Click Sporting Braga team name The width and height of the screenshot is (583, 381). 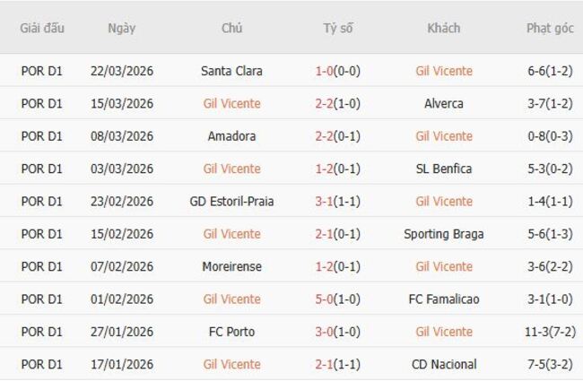pos(444,234)
